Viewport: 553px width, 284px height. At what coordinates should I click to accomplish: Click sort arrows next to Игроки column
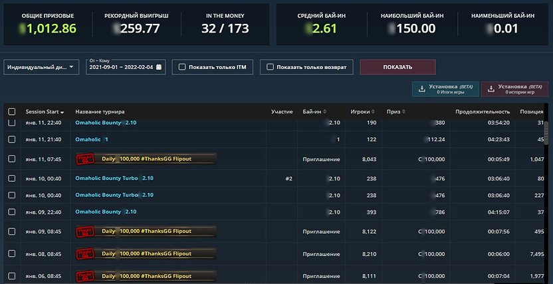pyautogui.click(x=373, y=111)
